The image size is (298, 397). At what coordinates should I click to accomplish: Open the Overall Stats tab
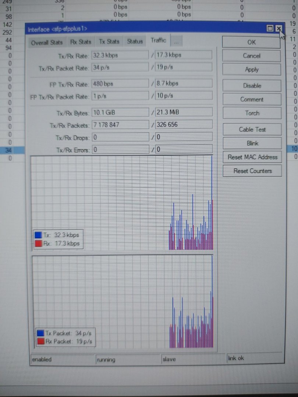pyautogui.click(x=47, y=42)
